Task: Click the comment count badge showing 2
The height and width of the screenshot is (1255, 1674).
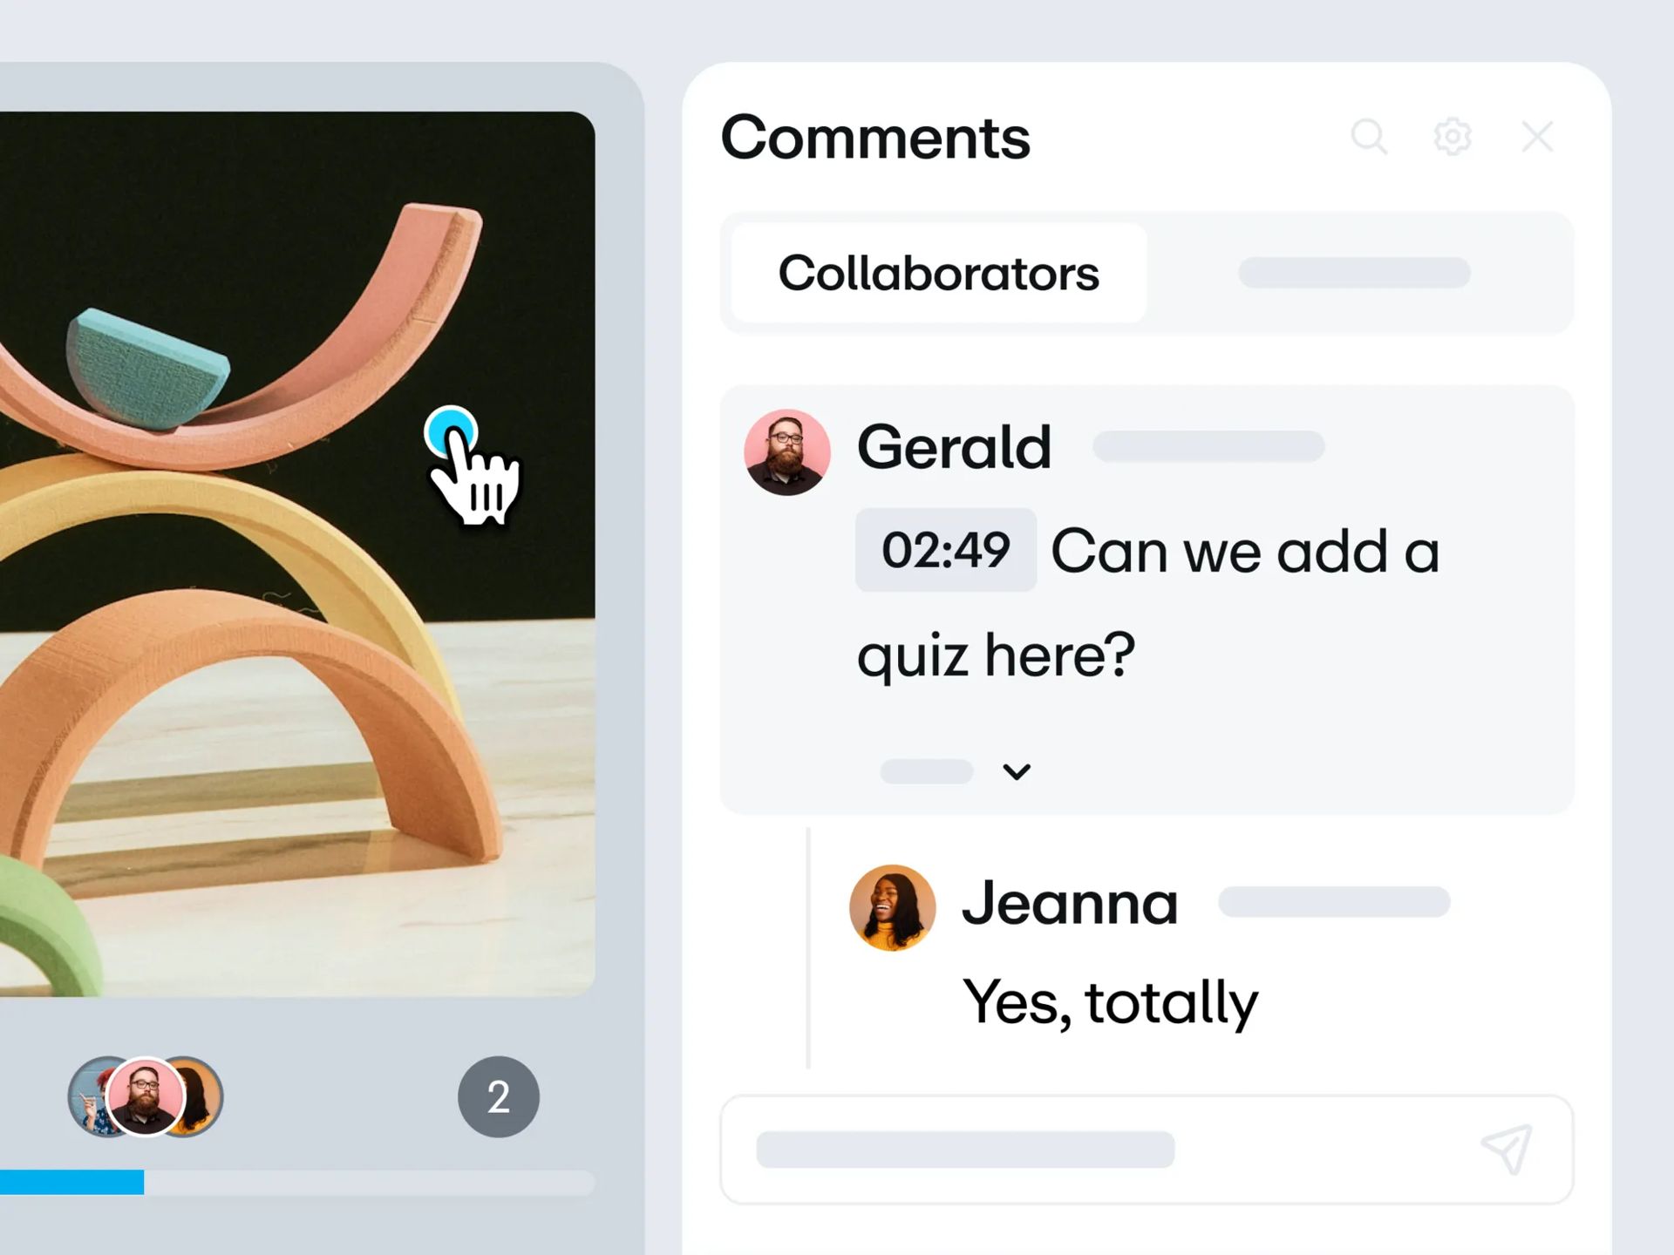Action: [x=498, y=1096]
